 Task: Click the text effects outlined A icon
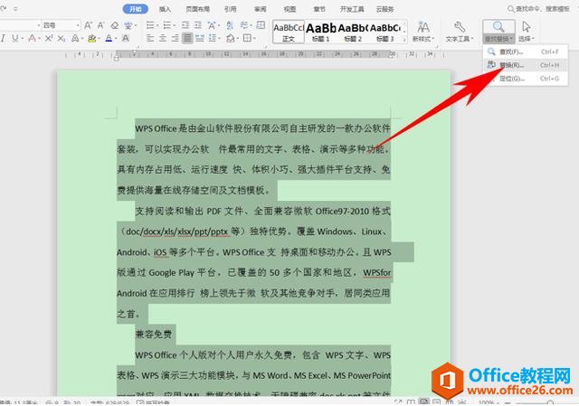click(x=75, y=38)
